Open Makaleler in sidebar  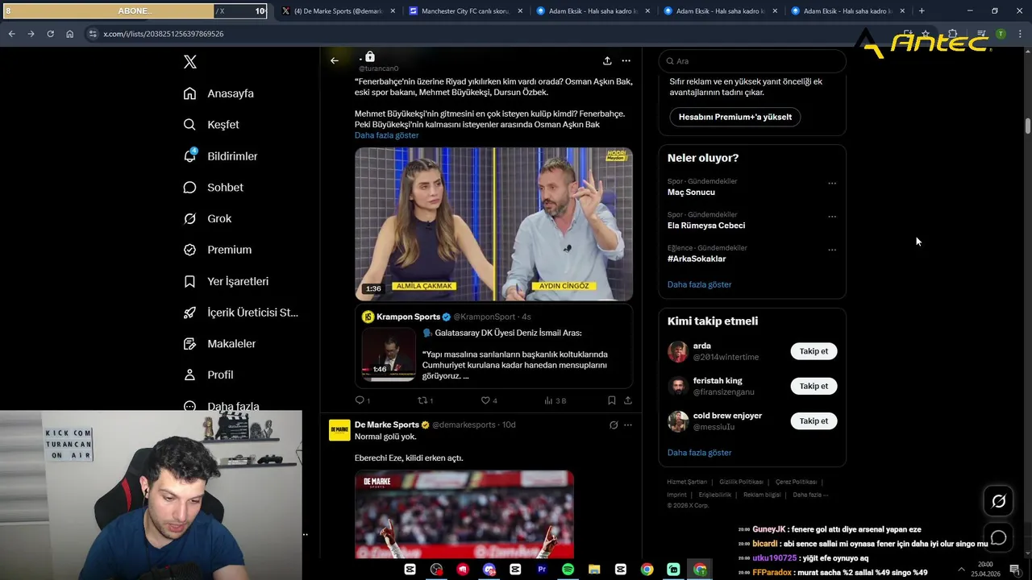pos(219,344)
